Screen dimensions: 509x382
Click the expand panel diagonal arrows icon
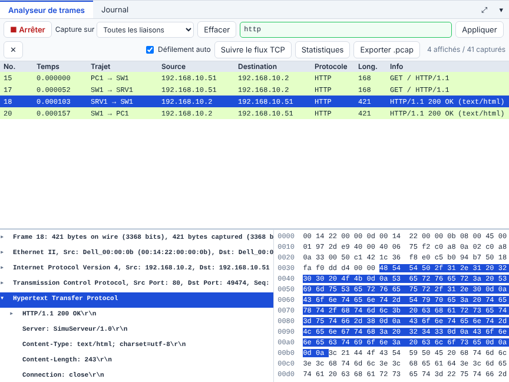click(484, 10)
